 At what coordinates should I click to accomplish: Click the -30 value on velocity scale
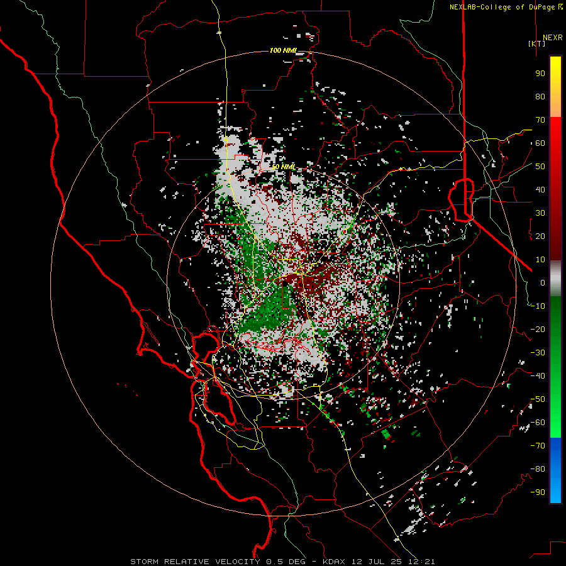pos(538,353)
